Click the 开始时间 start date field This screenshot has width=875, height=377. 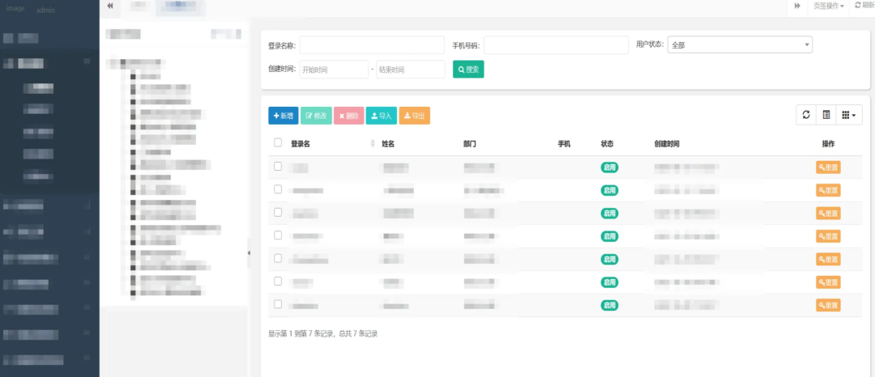tap(334, 70)
